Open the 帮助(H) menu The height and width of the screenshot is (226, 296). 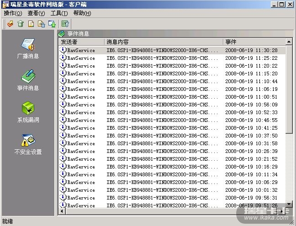click(x=82, y=13)
